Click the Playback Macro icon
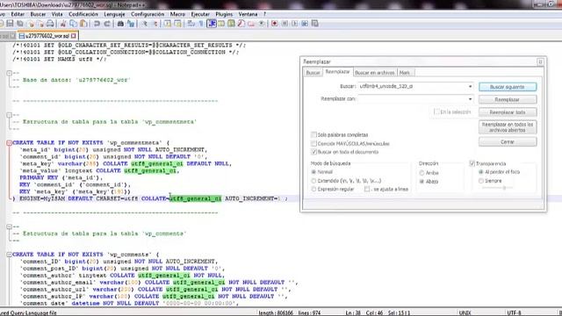This screenshot has width=562, height=316. [295, 24]
